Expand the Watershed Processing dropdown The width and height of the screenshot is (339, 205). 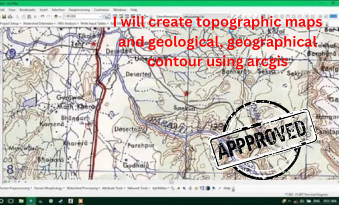click(83, 189)
